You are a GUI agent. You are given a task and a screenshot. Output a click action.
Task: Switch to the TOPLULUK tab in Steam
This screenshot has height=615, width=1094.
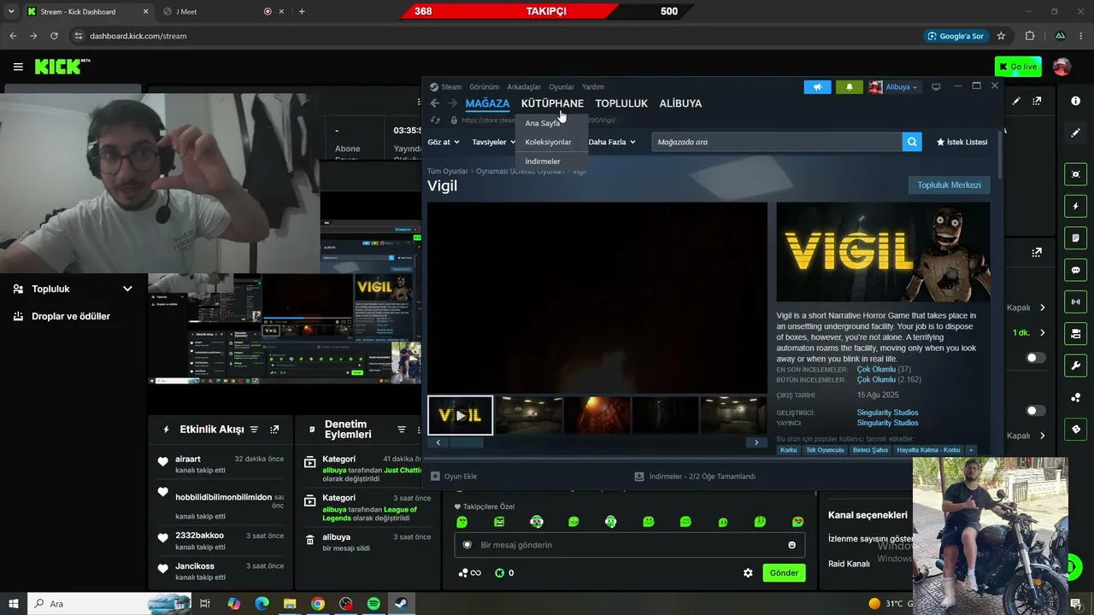tap(621, 103)
